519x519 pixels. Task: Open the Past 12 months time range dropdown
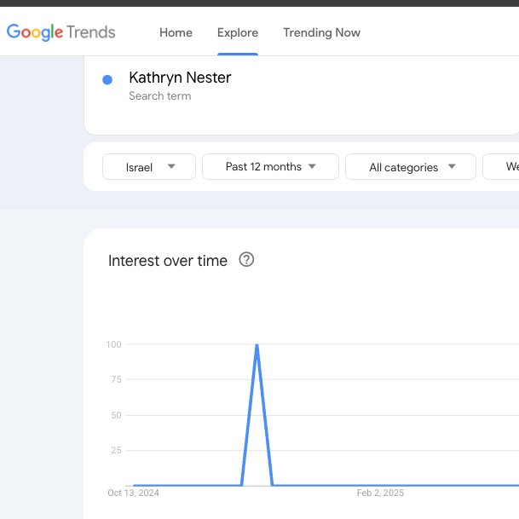(x=270, y=167)
